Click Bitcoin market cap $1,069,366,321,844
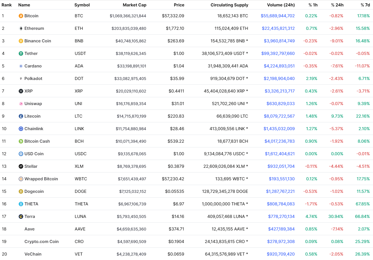373x260 pixels. tap(128, 16)
